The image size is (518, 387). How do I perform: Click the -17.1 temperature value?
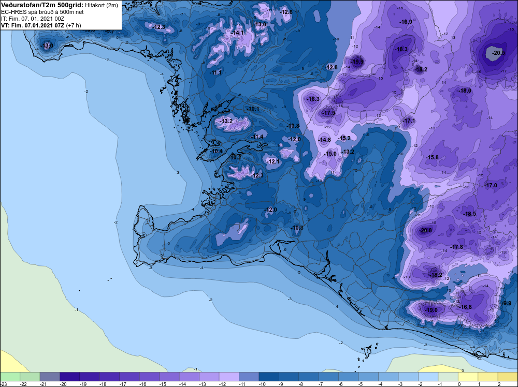[x=409, y=121]
